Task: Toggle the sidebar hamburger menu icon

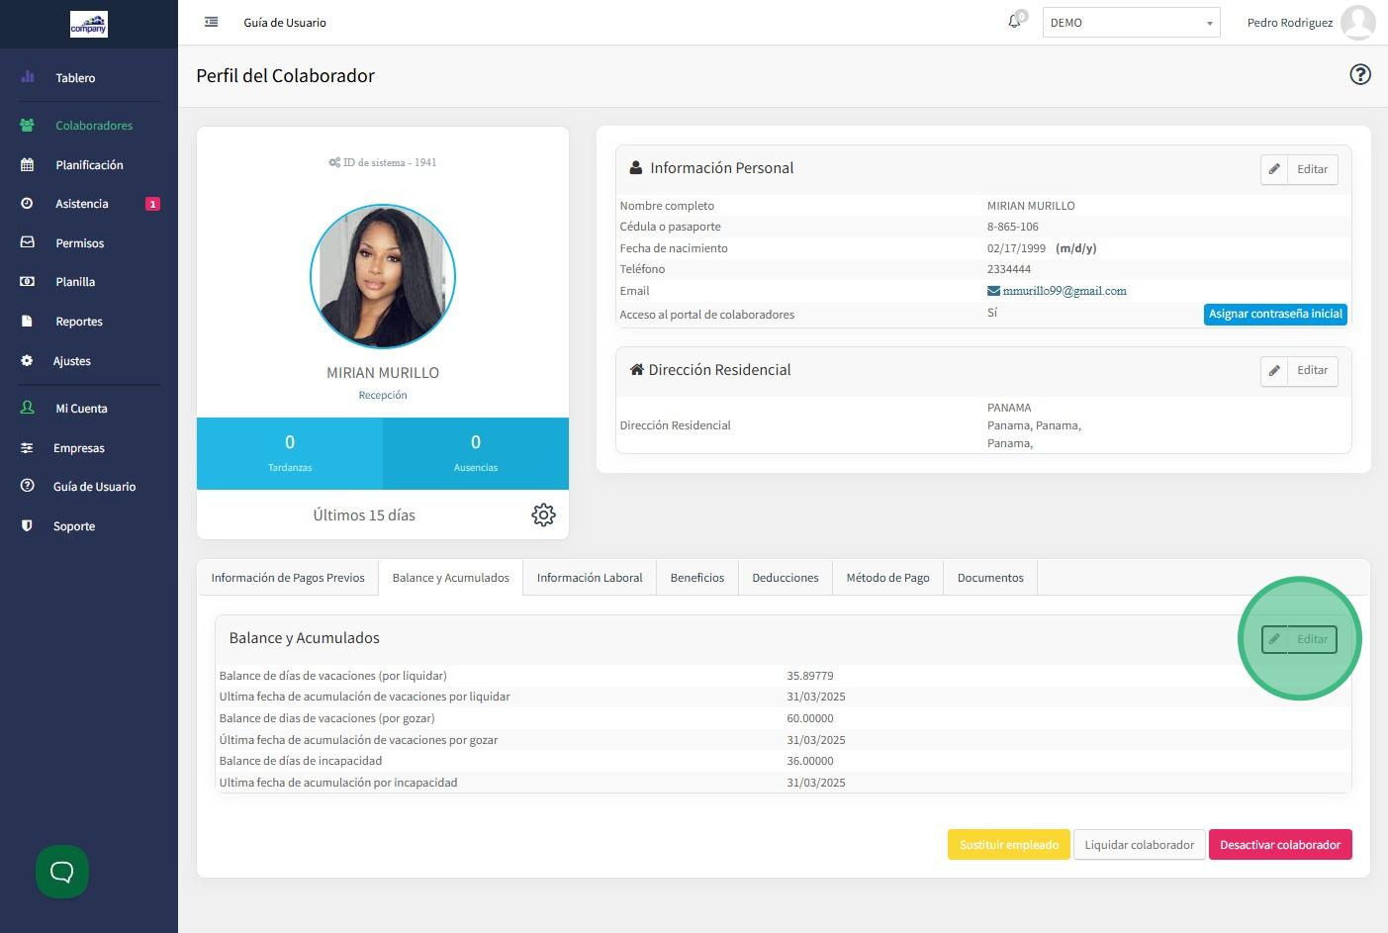Action: [211, 22]
